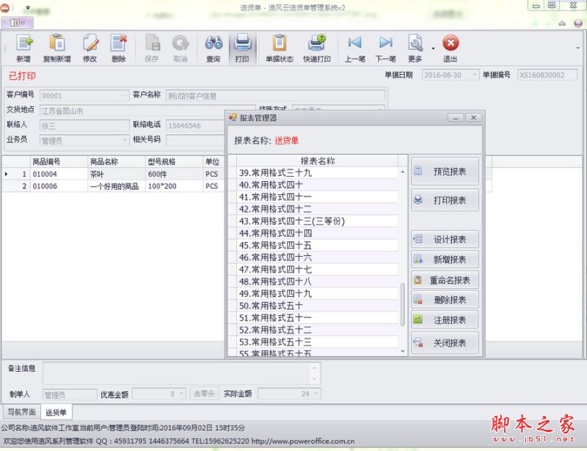Viewport: 587px width, 451px height.
Task: Click the 单据编号 field XS160830002
Action: [x=547, y=75]
